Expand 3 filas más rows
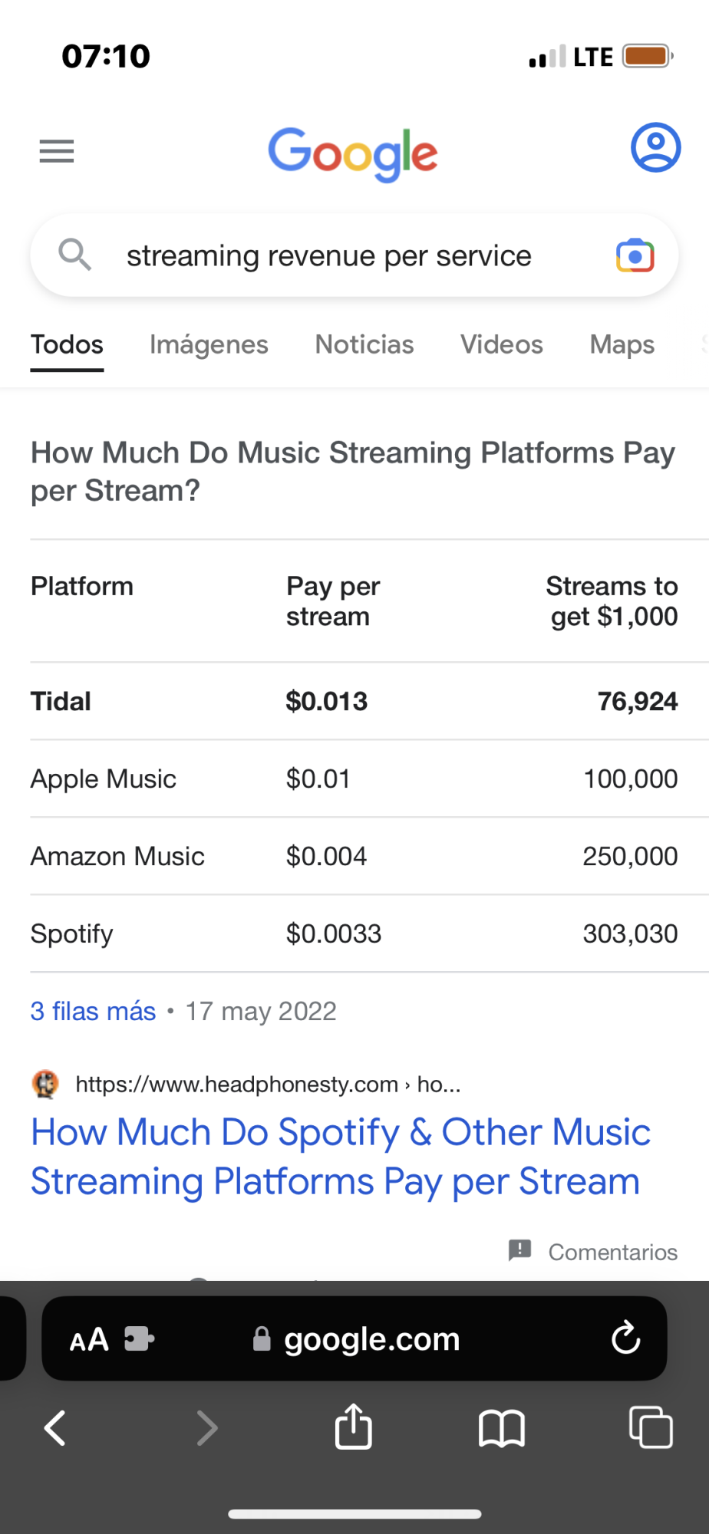This screenshot has height=1534, width=709. coord(93,1011)
